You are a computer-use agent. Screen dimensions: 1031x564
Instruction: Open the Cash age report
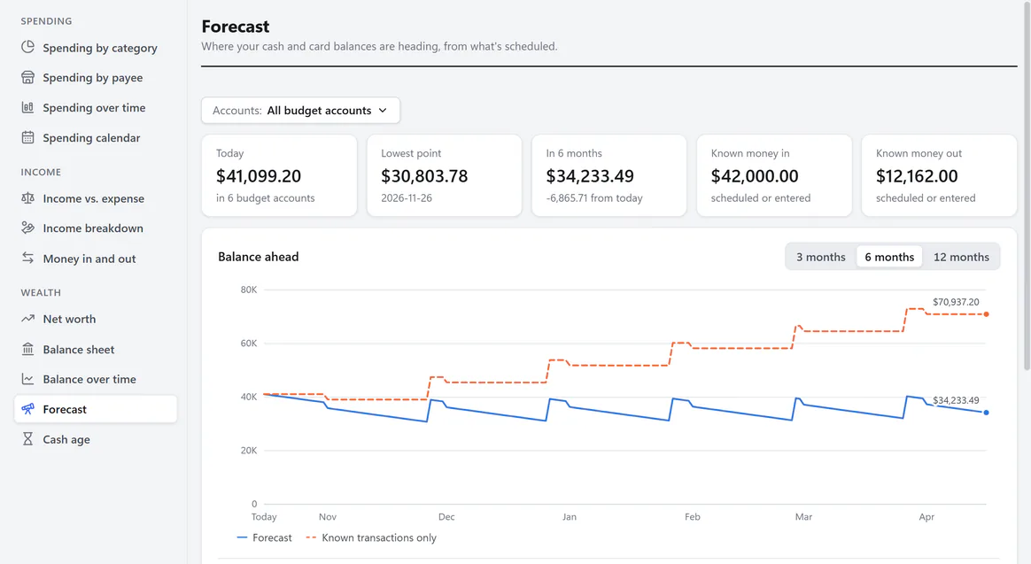click(96, 439)
